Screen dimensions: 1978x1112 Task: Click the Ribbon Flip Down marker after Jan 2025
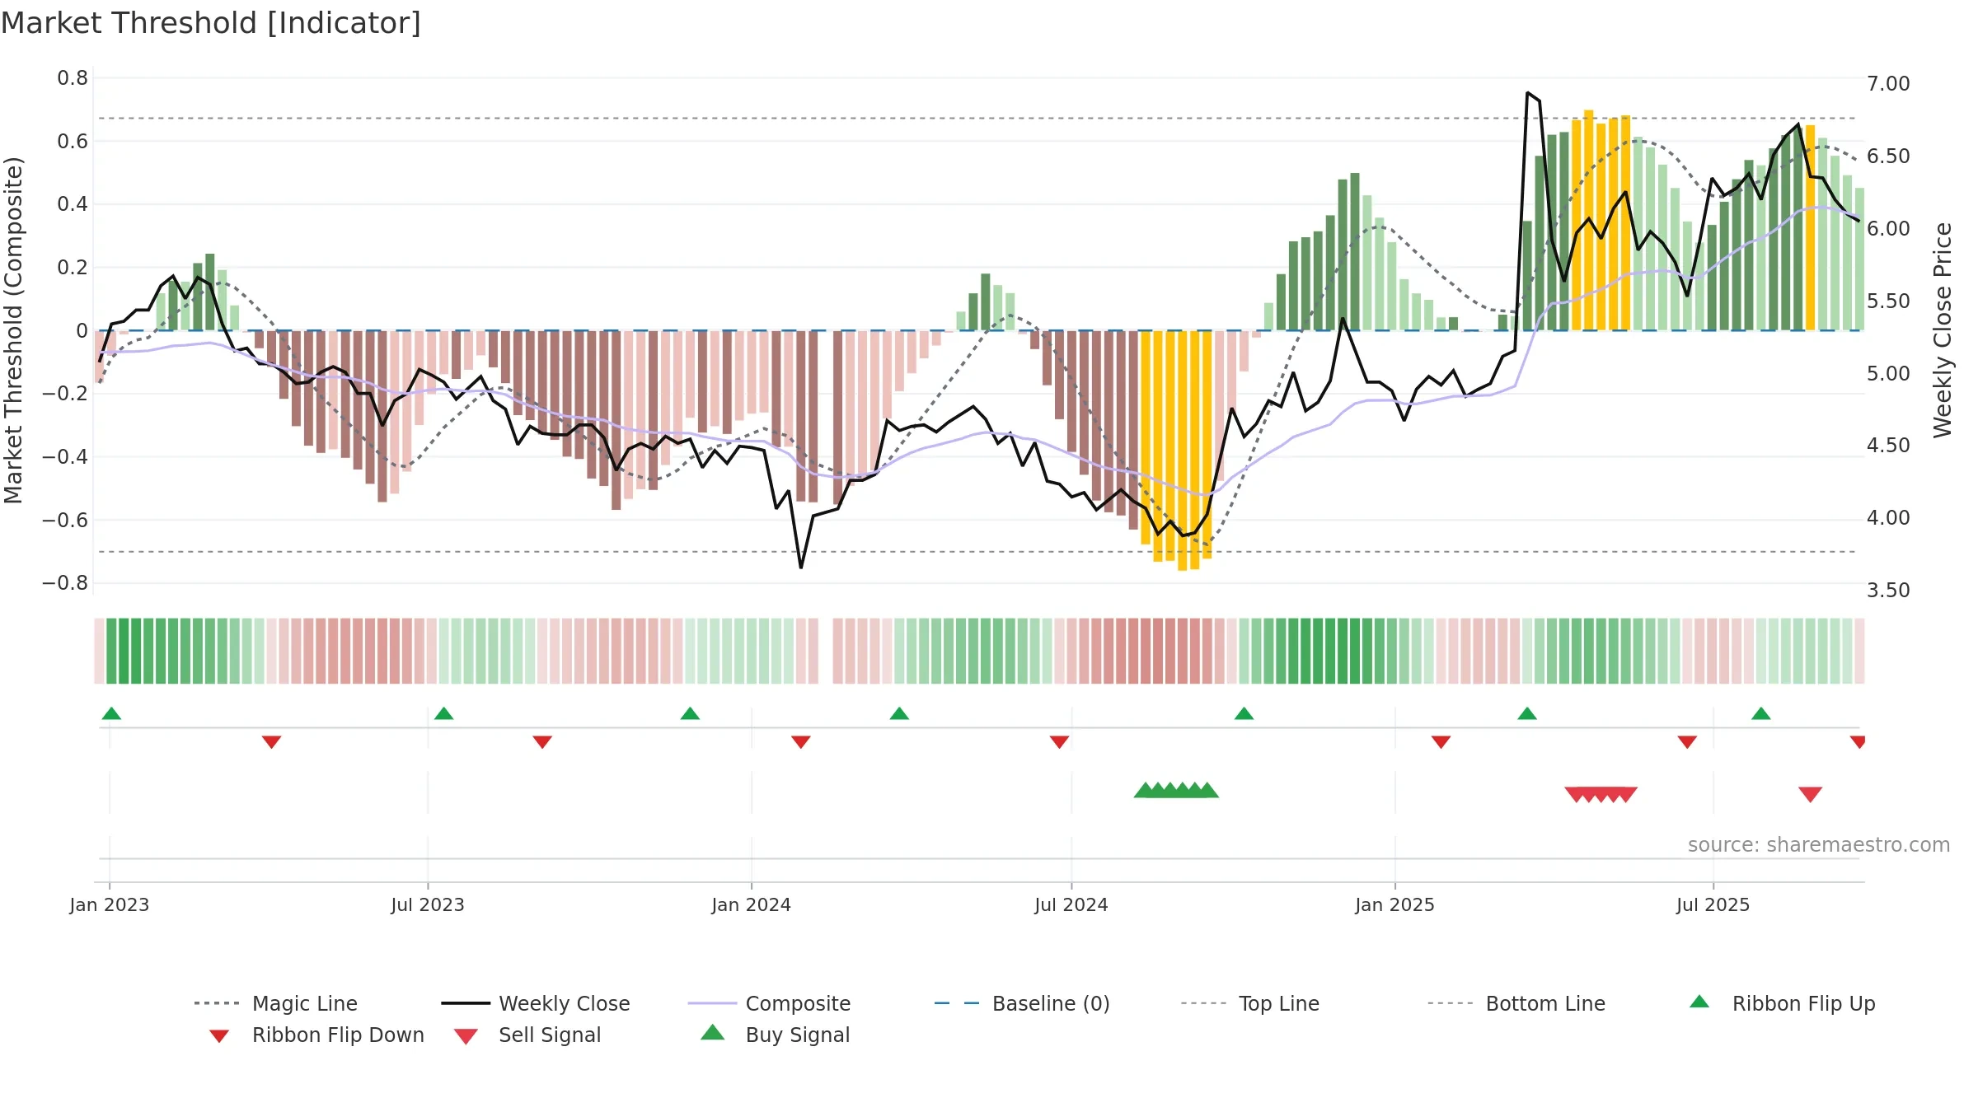point(1441,742)
